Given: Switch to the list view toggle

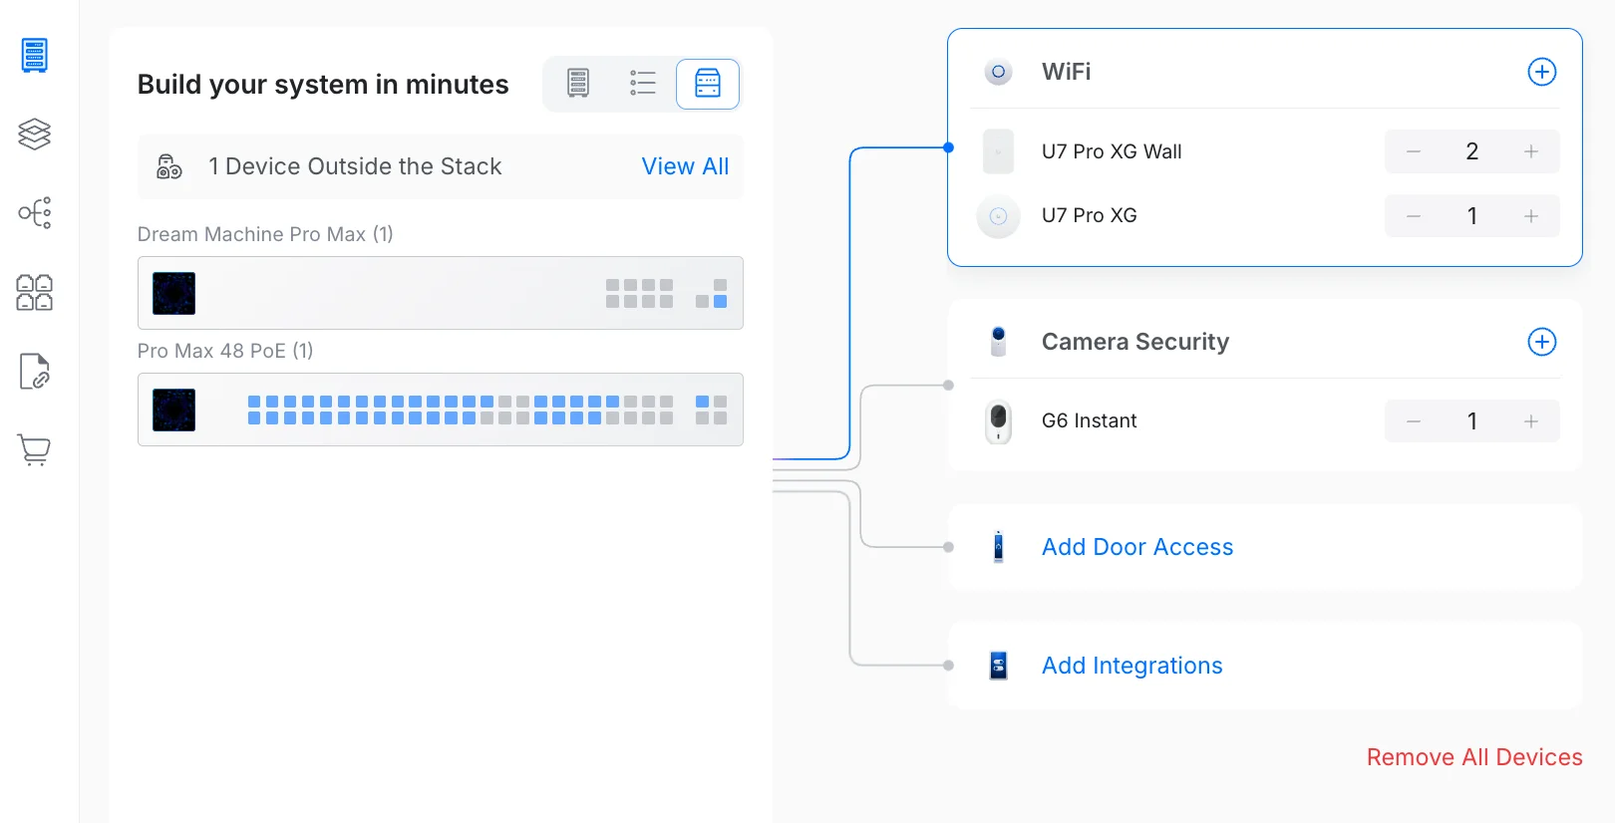Looking at the screenshot, I should coord(643,84).
